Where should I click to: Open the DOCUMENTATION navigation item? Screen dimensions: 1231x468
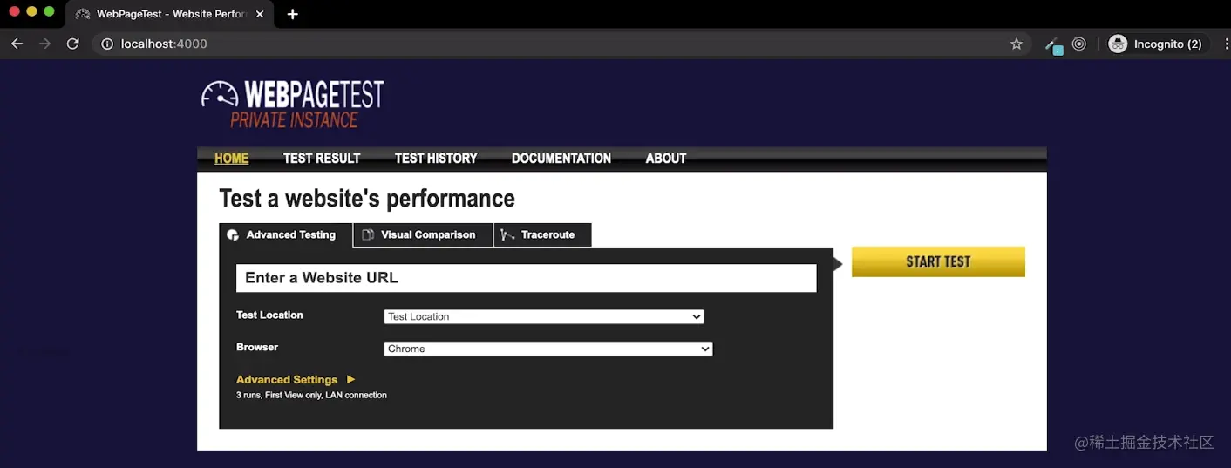click(561, 159)
